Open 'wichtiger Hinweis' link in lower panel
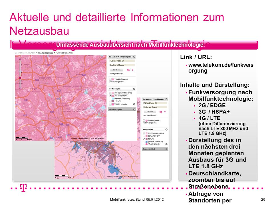Viewport: 274px width, 205px height. click(150, 115)
